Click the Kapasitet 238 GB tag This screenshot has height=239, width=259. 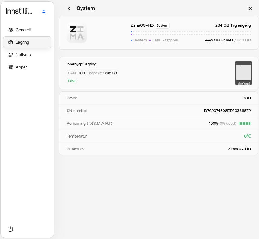pyautogui.click(x=103, y=73)
